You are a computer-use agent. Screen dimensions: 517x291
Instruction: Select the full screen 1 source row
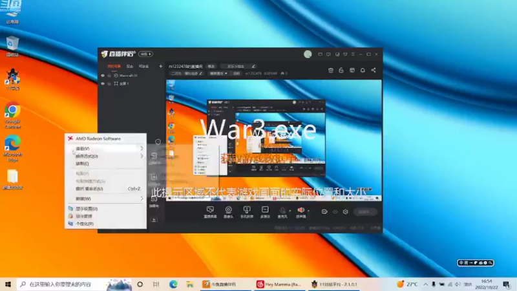(x=131, y=84)
